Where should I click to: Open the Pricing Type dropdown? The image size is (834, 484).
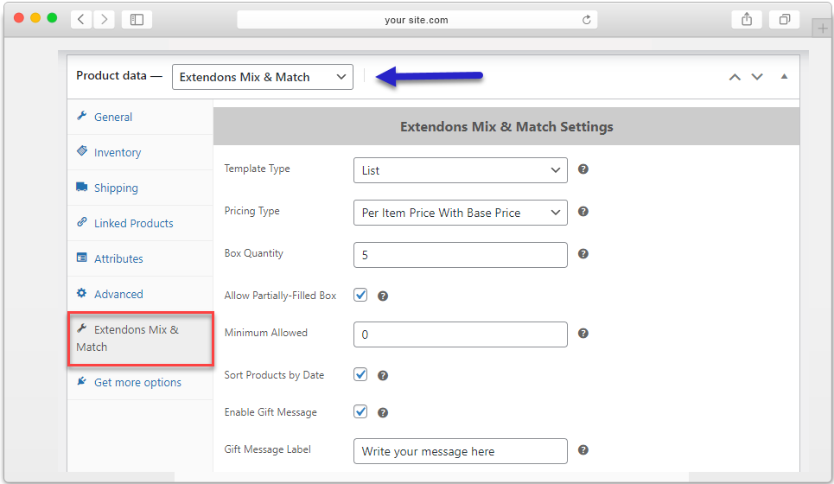tap(461, 213)
